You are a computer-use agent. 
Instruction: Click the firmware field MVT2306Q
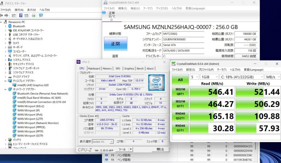pos(183,34)
